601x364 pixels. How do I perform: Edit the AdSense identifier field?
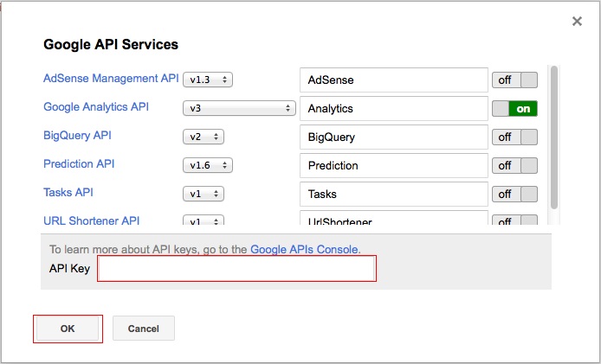[394, 80]
